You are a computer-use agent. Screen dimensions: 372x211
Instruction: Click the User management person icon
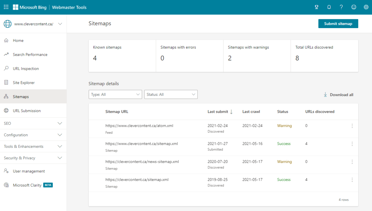click(6, 171)
